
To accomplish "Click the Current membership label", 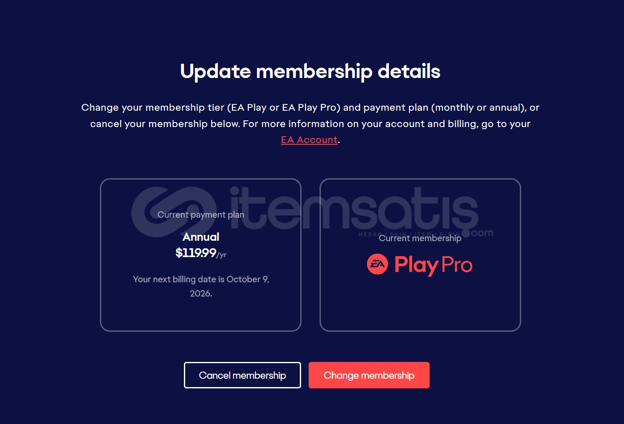I will click(x=420, y=238).
